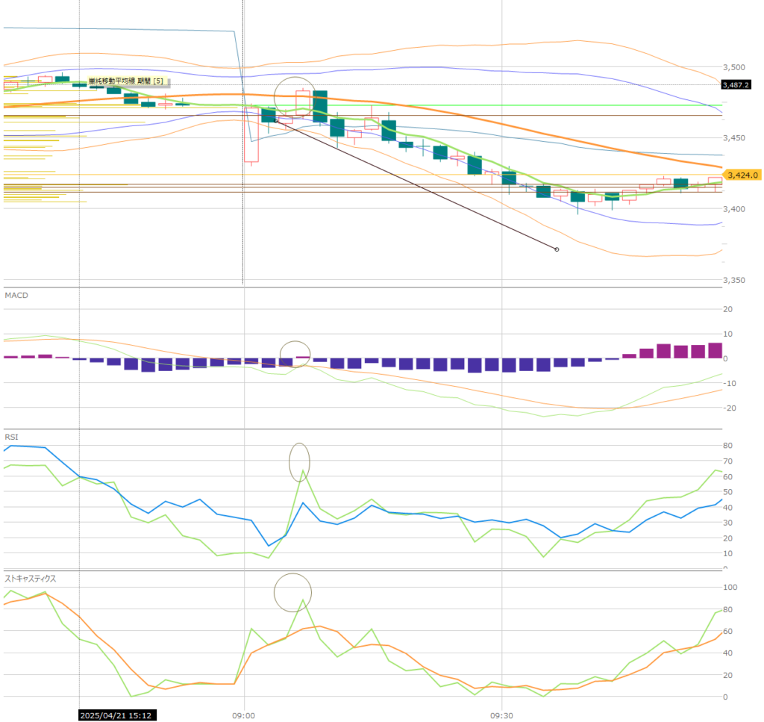Viewport: 764px width, 722px height.
Task: Select the 3,487.2 black price tag
Action: [736, 85]
